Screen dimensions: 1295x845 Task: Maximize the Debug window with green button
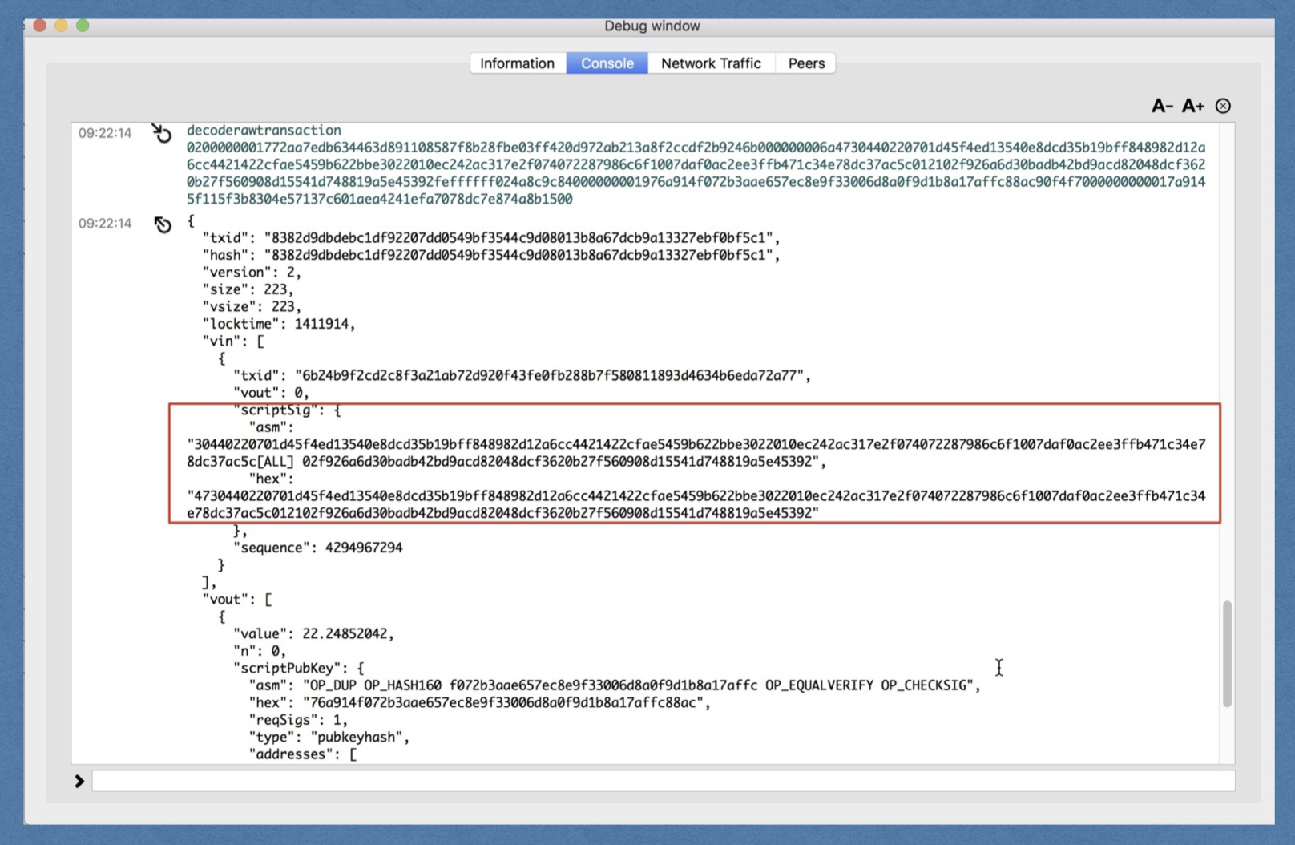click(83, 26)
